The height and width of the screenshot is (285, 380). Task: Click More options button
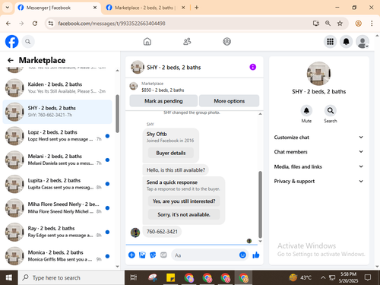click(x=229, y=101)
